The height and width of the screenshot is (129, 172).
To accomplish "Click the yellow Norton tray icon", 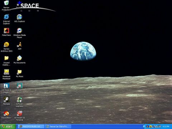I will [150, 126].
